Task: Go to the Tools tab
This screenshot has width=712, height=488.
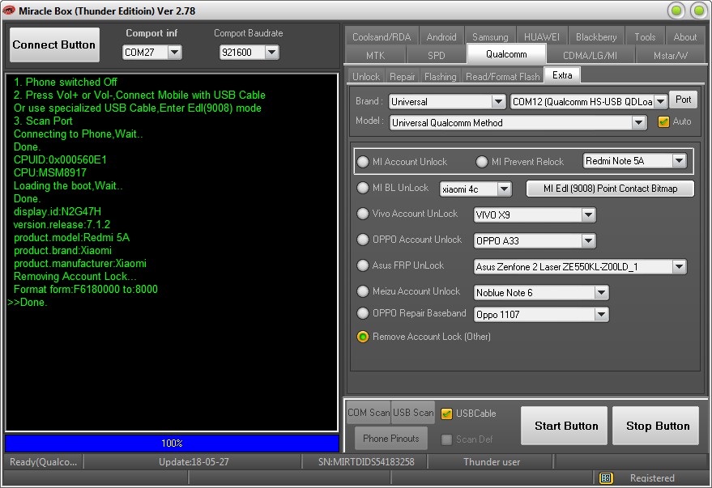Action: click(646, 36)
